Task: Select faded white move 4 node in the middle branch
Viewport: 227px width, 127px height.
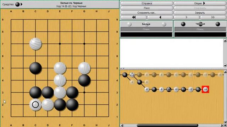Action: click(132, 82)
